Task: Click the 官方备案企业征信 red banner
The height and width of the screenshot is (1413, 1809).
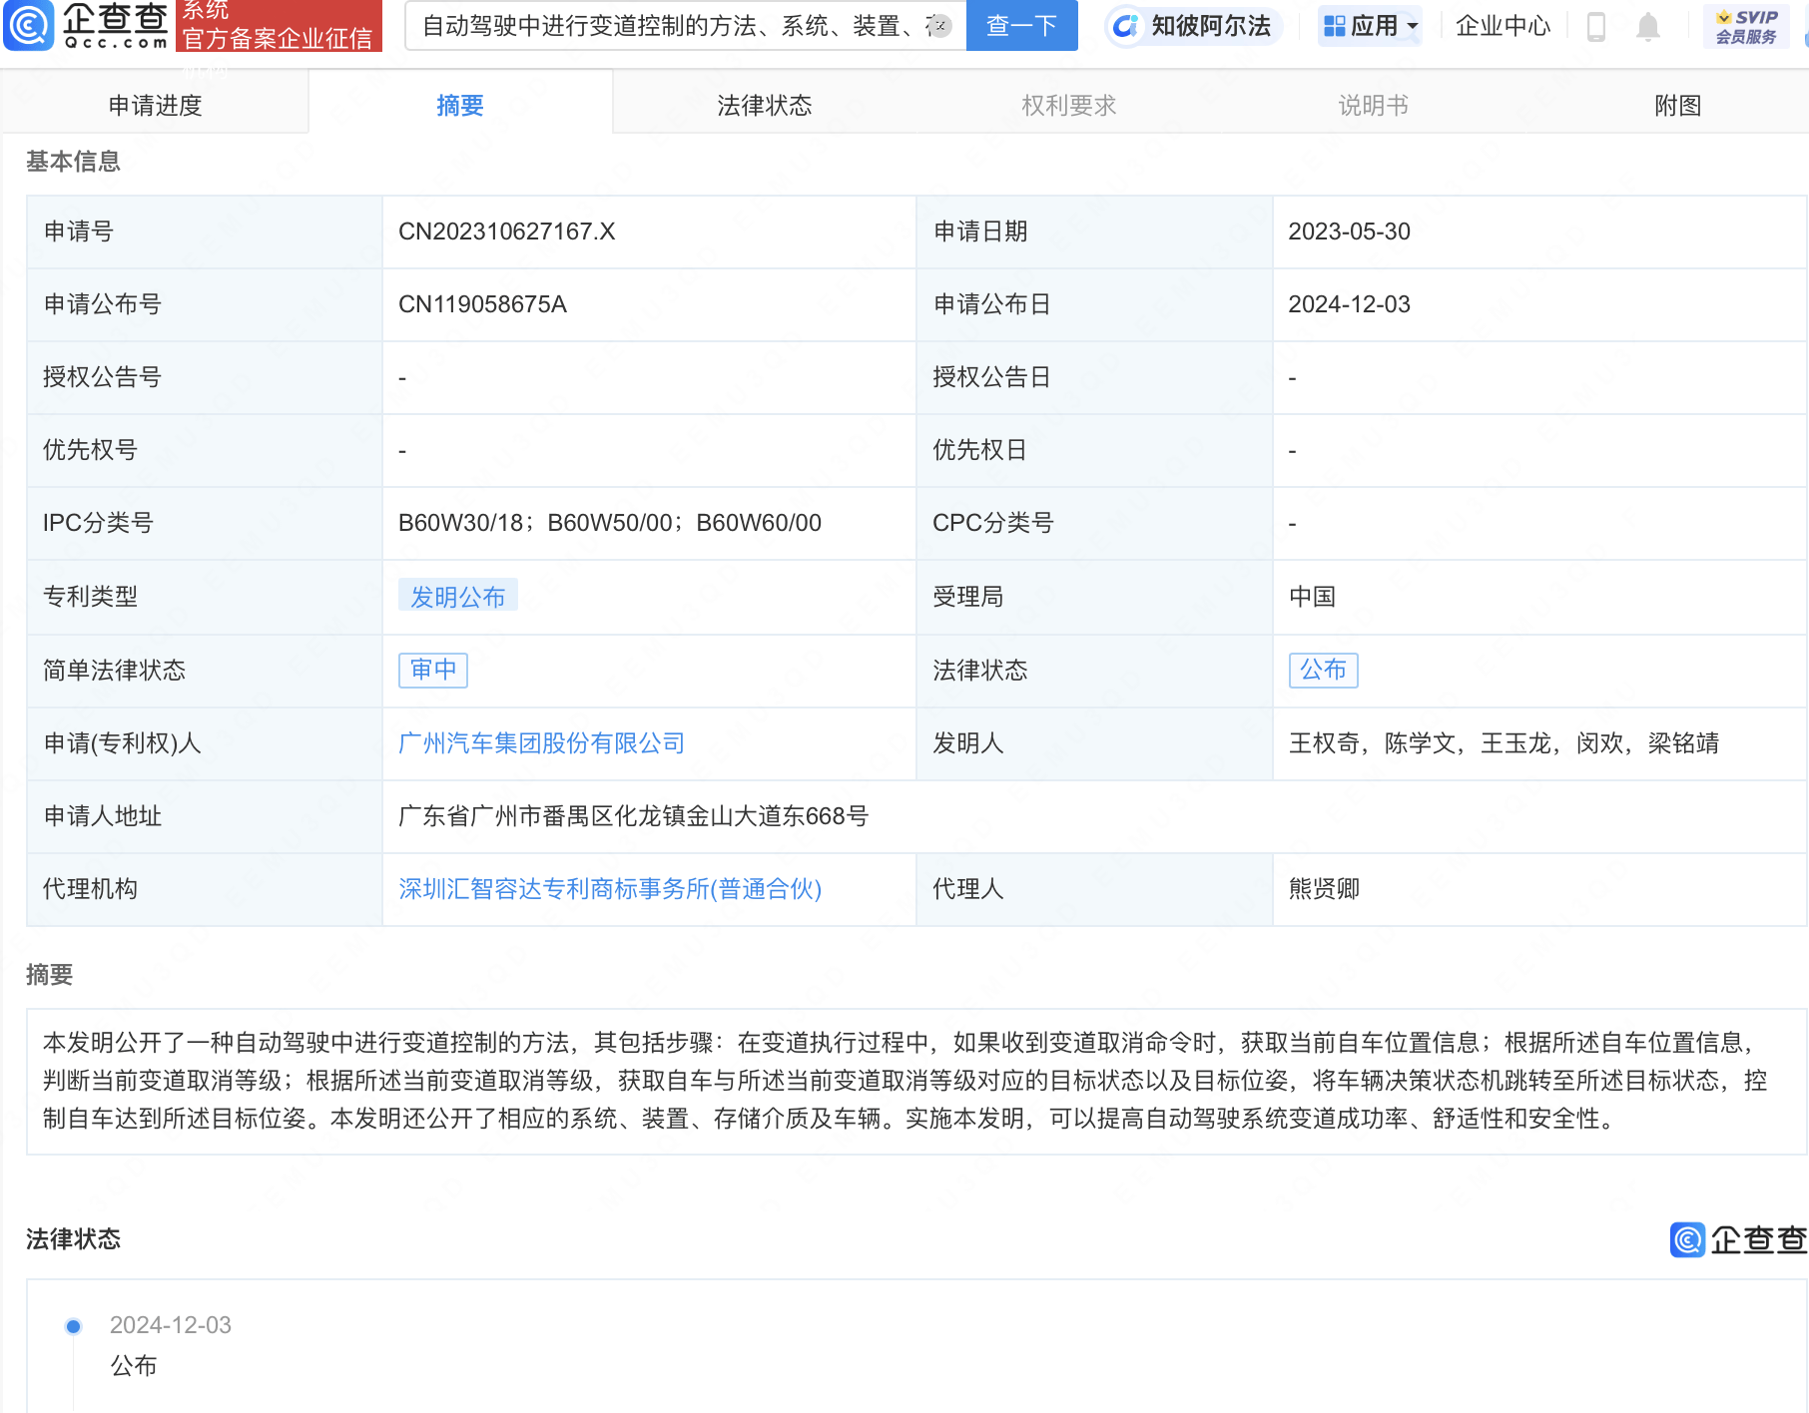Action: point(279,26)
